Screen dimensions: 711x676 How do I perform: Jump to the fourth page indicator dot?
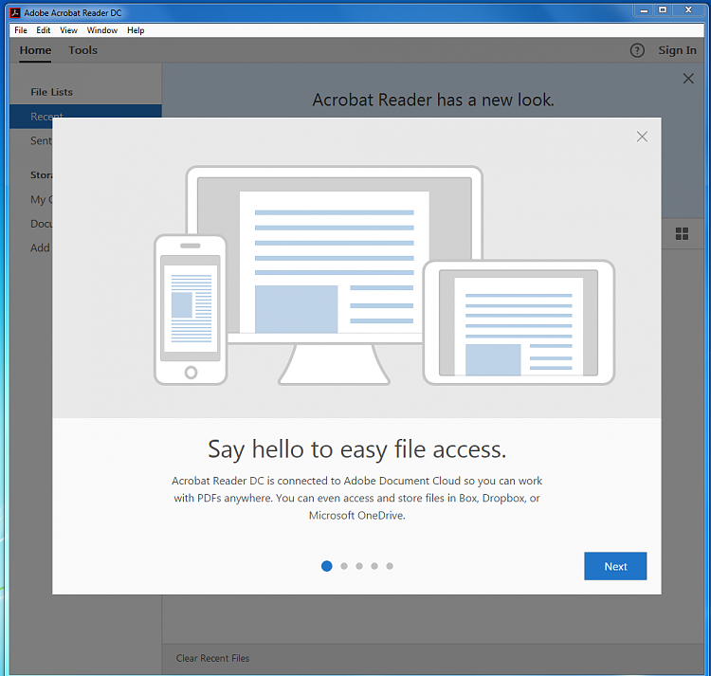(374, 566)
